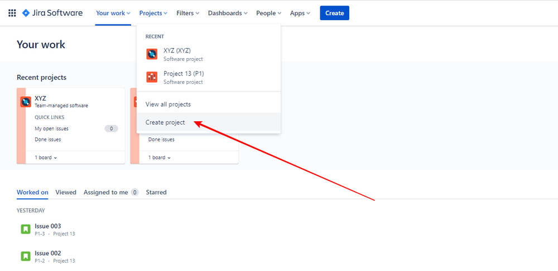The image size is (558, 271).
Task: Switch to the Starred tab
Action: tap(156, 192)
